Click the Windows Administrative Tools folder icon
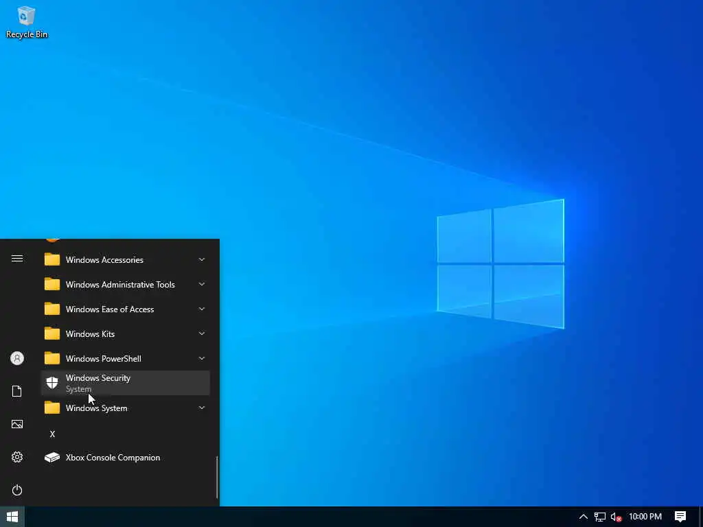This screenshot has height=527, width=703. (x=52, y=284)
